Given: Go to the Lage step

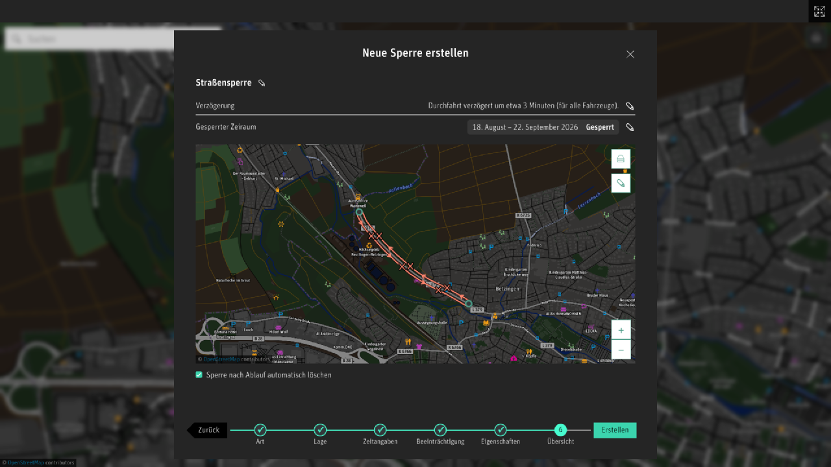Looking at the screenshot, I should point(320,430).
